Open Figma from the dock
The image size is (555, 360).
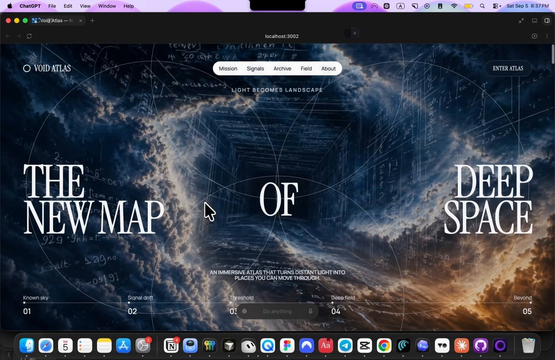point(287,345)
